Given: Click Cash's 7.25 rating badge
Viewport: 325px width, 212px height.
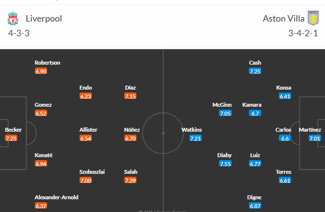Looking at the screenshot, I should (x=255, y=71).
